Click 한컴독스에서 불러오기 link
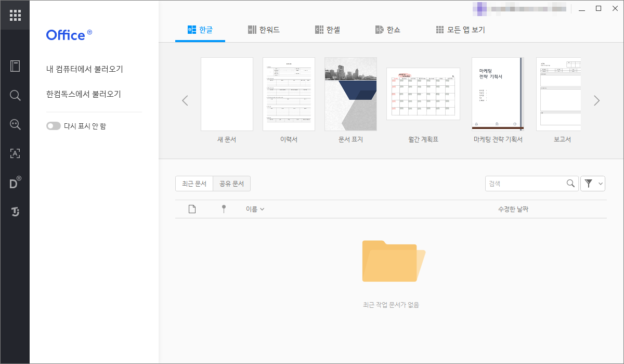This screenshot has width=624, height=364. (x=84, y=94)
